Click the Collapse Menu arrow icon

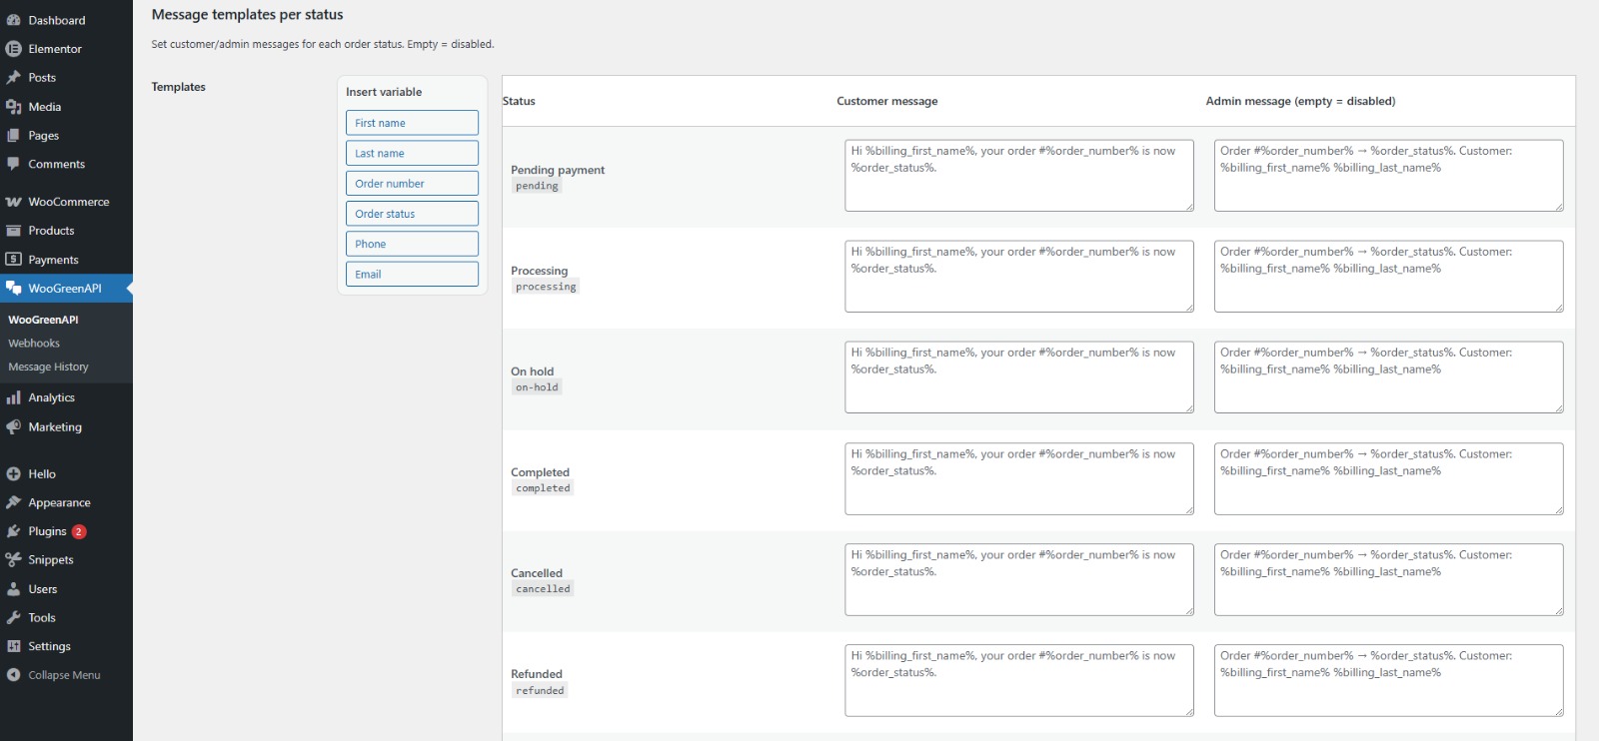click(x=13, y=675)
